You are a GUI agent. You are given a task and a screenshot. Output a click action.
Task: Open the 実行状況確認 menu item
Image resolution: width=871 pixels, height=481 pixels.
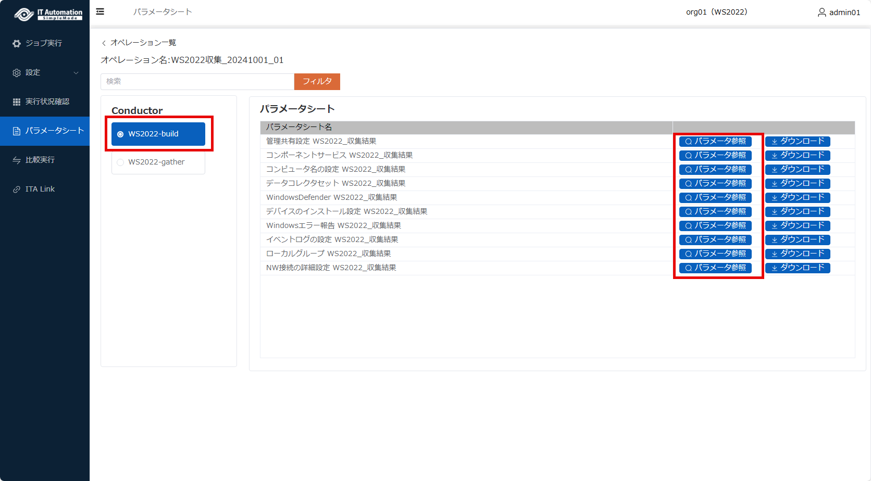tap(47, 102)
